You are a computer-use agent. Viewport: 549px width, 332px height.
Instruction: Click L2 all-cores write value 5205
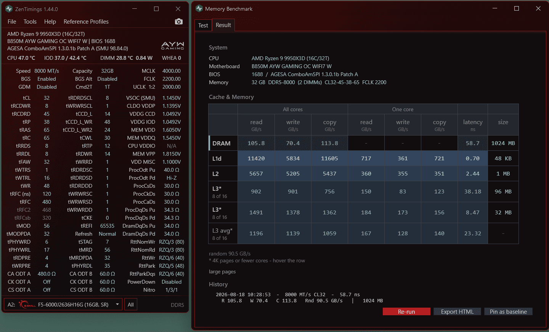(293, 174)
